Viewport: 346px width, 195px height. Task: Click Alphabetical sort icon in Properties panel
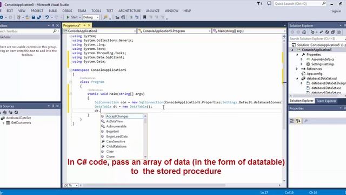point(298,121)
